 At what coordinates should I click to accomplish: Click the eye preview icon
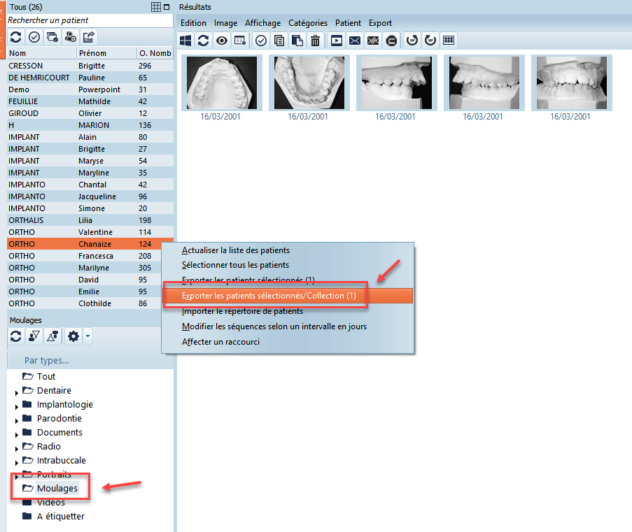[222, 41]
